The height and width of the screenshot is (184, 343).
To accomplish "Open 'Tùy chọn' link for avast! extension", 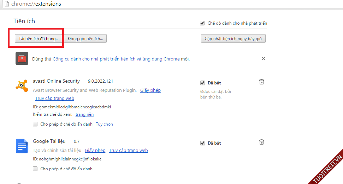I will [104, 124].
